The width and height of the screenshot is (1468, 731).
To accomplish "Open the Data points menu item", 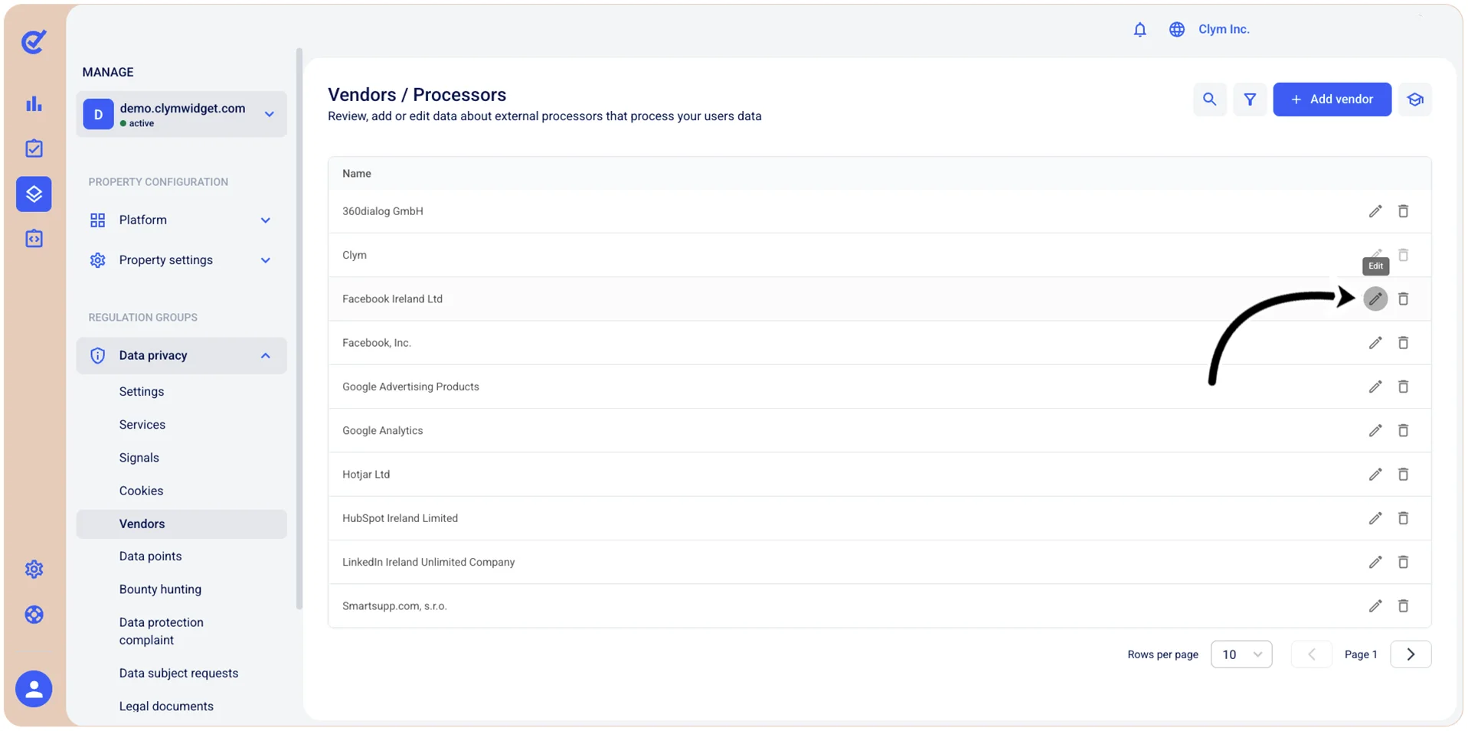I will coord(150,556).
